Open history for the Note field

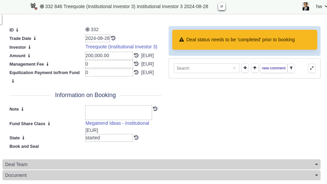pyautogui.click(x=155, y=109)
